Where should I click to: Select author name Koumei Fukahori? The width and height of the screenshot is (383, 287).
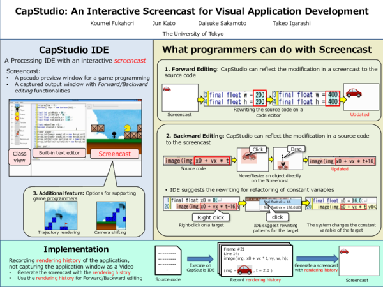point(112,23)
